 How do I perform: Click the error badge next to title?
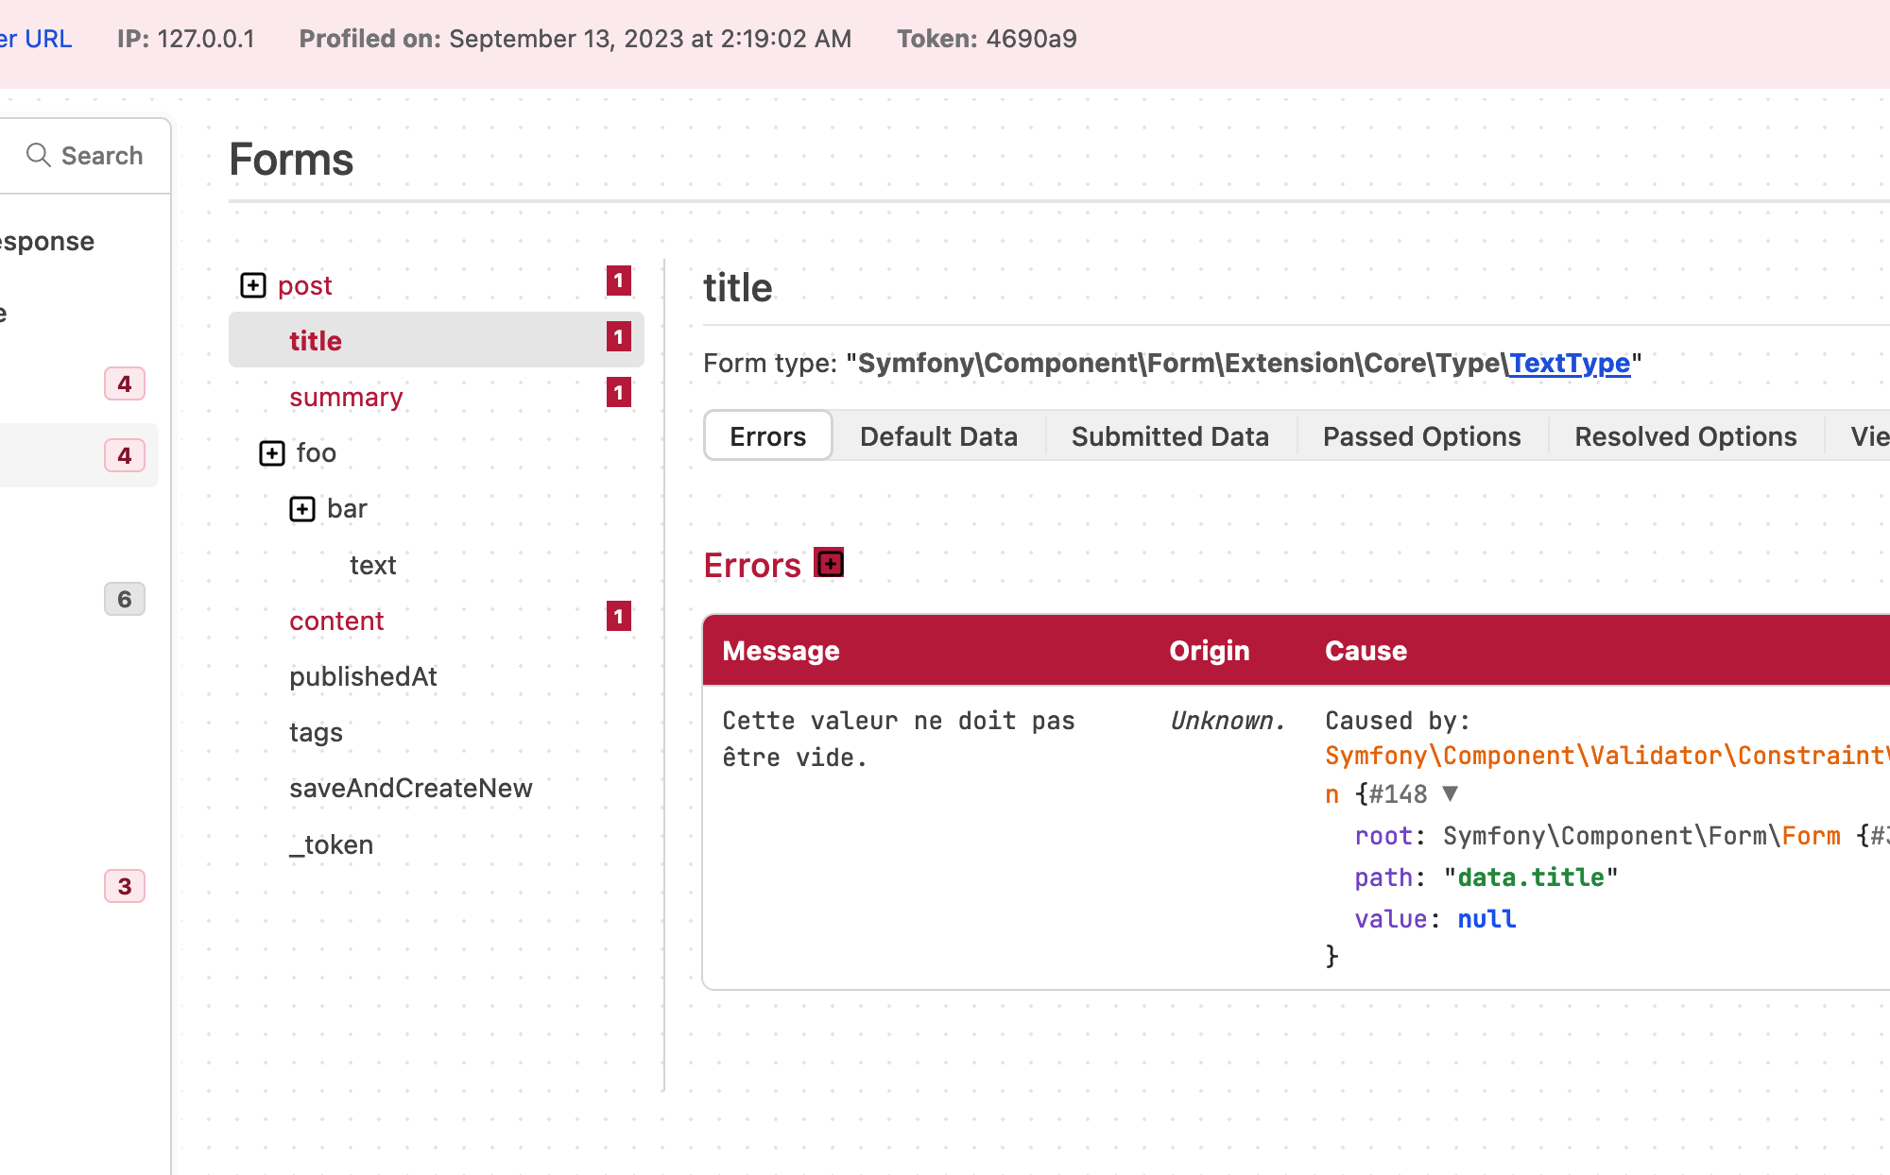tap(619, 336)
